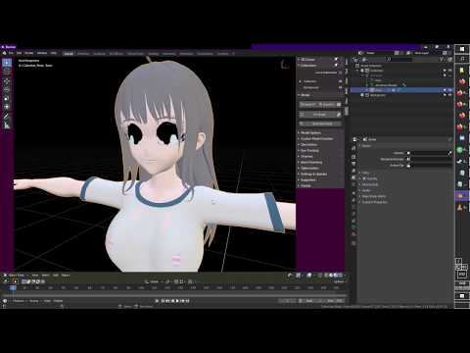This screenshot has height=353, width=470.
Task: Expand the Model Options section
Action: (x=310, y=132)
